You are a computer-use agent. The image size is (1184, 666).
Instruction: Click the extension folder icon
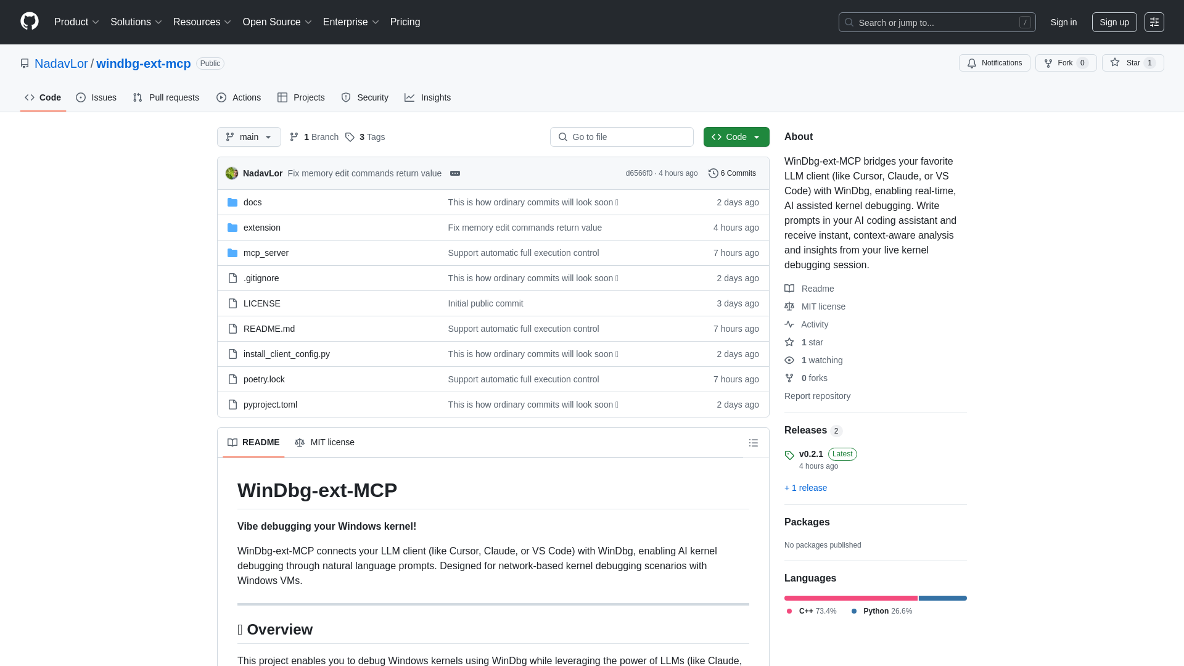tap(232, 228)
